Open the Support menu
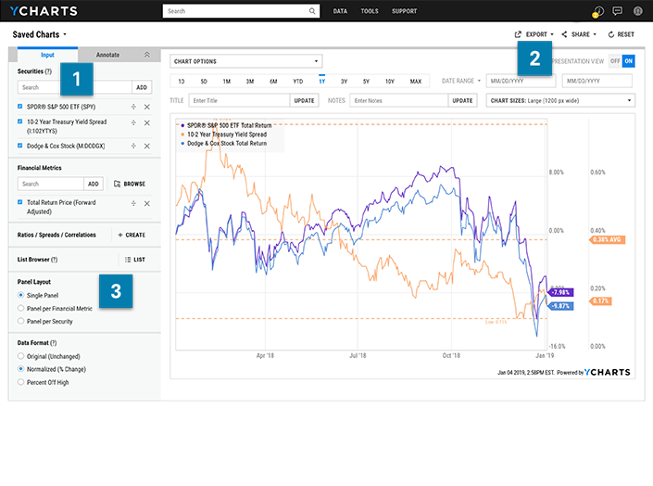 coord(404,11)
